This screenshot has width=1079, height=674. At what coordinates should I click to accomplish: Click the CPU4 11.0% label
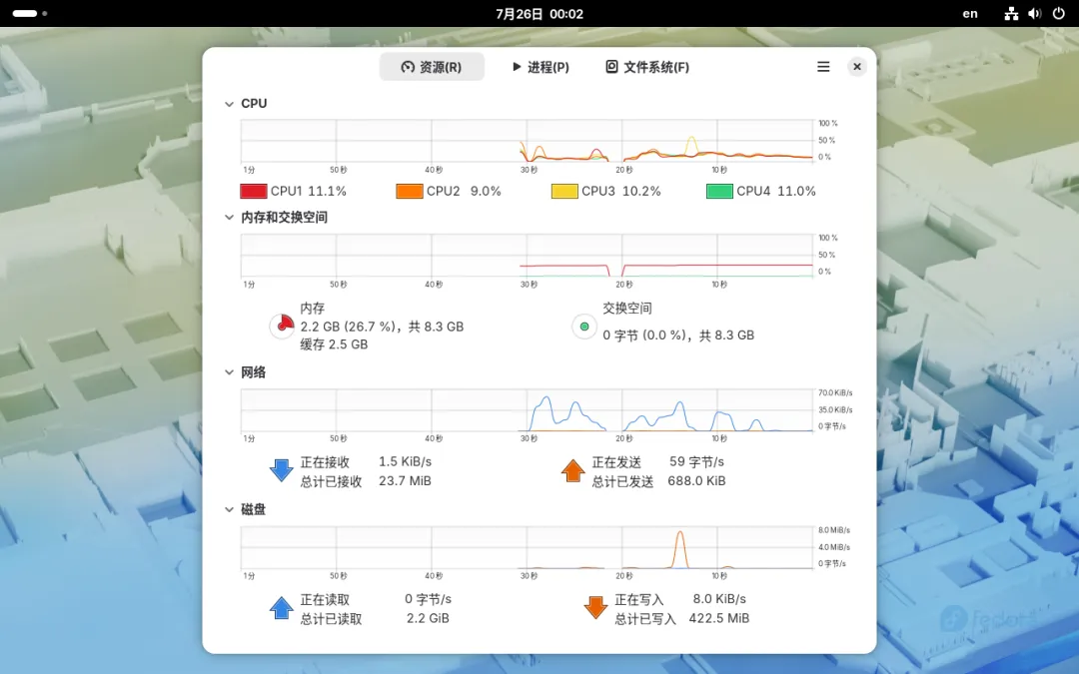point(776,191)
